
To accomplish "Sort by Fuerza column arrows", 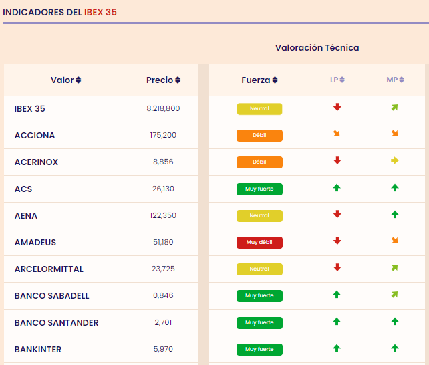I will 275,80.
